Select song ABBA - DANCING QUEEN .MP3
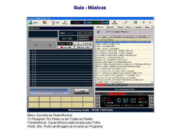 (x=123, y=44)
